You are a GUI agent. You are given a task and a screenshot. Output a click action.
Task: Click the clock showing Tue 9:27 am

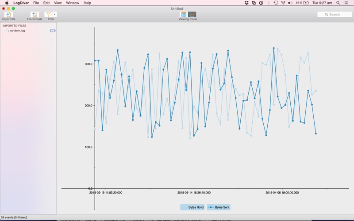tap(322, 3)
